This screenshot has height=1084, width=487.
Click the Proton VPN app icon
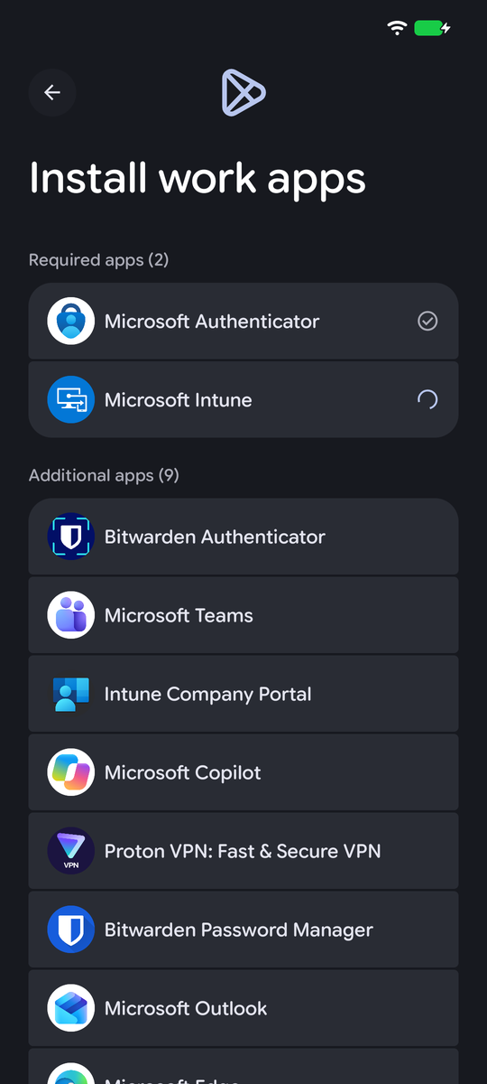(x=70, y=851)
